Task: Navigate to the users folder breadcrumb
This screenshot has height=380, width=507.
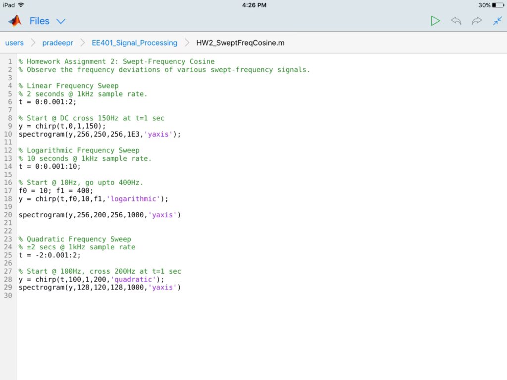Action: coord(14,43)
